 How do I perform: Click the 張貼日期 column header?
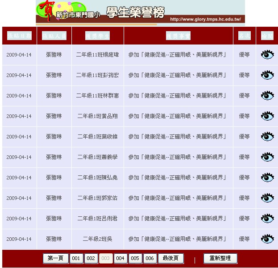coord(19,36)
